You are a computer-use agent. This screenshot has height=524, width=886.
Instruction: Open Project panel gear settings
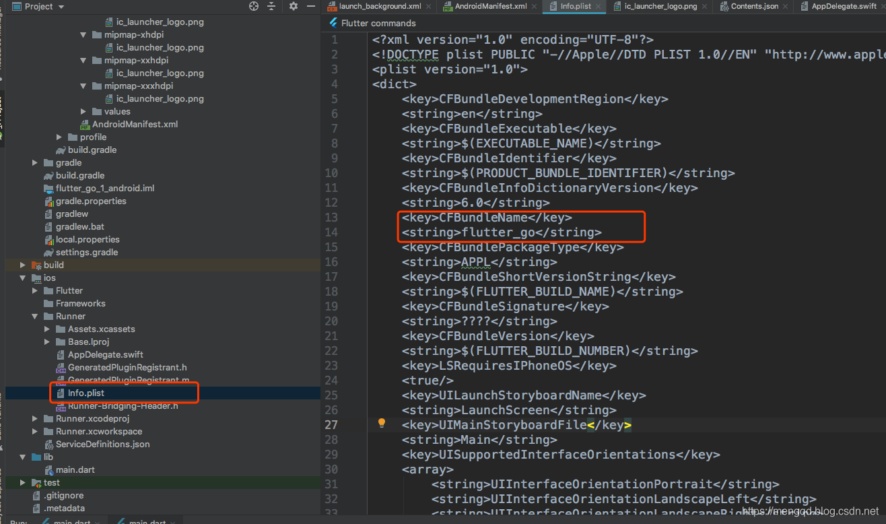[x=294, y=6]
